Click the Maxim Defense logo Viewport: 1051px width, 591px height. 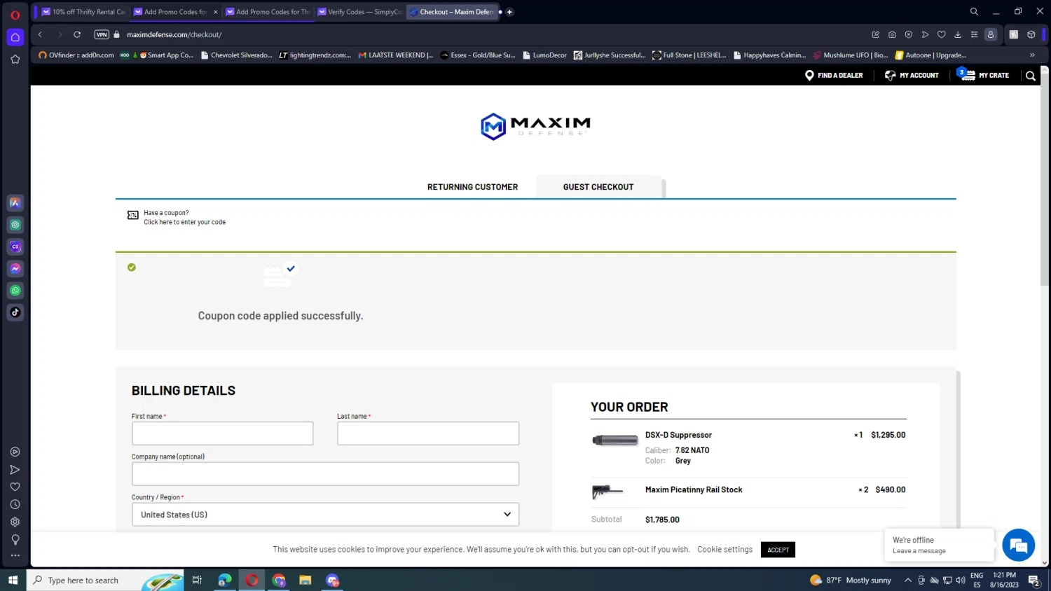(536, 126)
